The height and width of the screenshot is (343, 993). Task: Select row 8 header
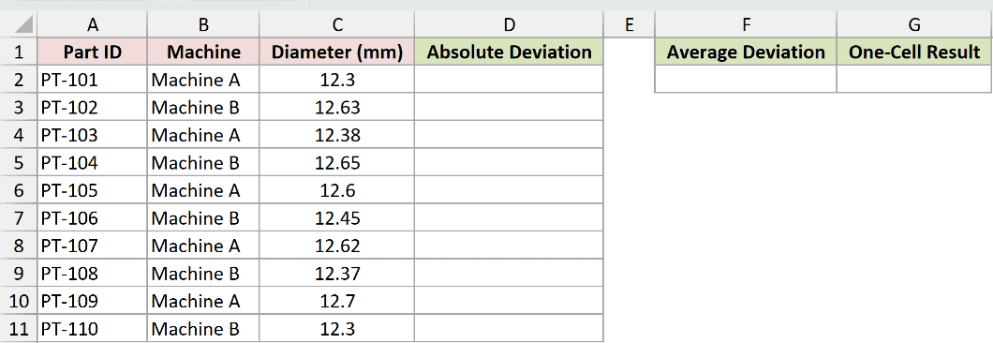pos(19,246)
